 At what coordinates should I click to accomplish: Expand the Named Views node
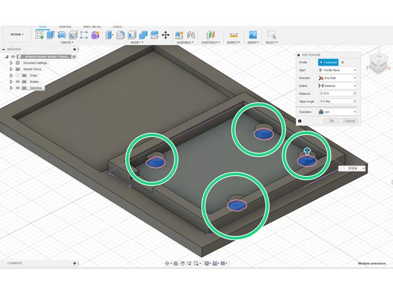click(11, 69)
